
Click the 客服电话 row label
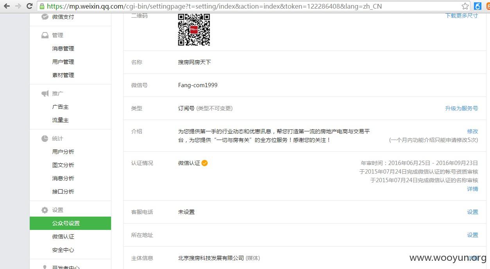tap(142, 212)
